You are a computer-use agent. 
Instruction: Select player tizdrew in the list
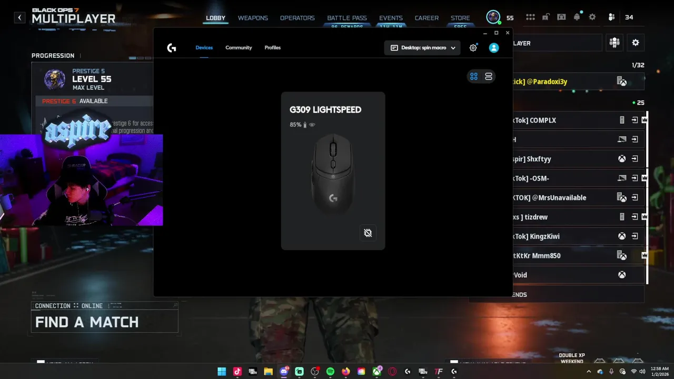[x=578, y=217]
